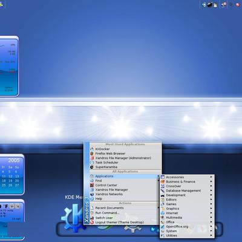242x242 pixels.
Task: Choose the Multimedia category
Action: [187, 218]
